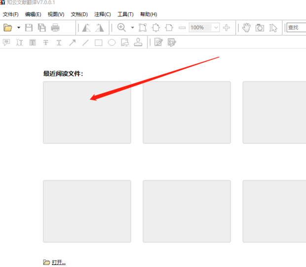306x267 pixels.
Task: Open first recent file thumbnail, top row
Action: click(x=87, y=113)
